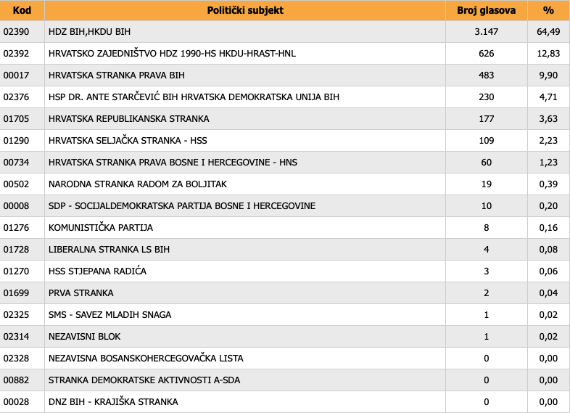Select HRVATSKA SELJAČKA STRANKA - HSS
Screen dimensions: 570x413
tap(128, 141)
